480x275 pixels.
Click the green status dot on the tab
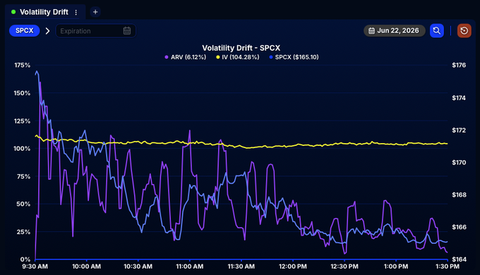pyautogui.click(x=13, y=12)
